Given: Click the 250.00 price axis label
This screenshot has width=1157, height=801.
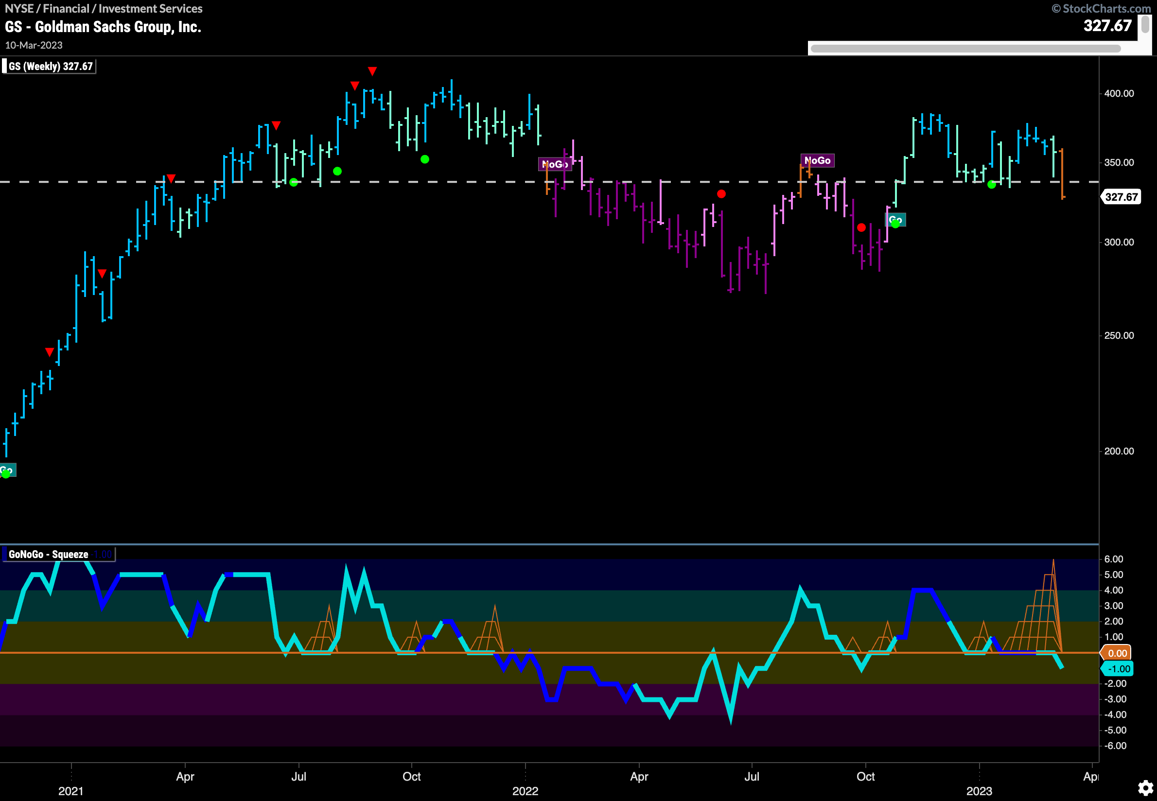Looking at the screenshot, I should pos(1119,335).
